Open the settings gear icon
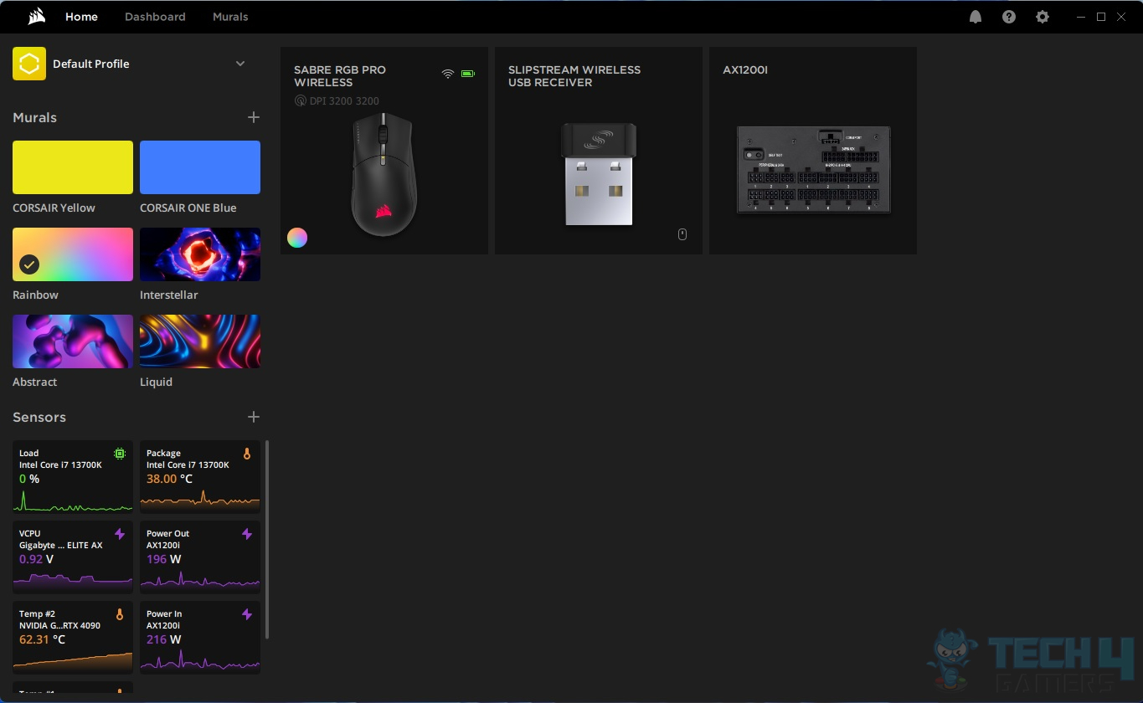The width and height of the screenshot is (1143, 703). point(1043,17)
